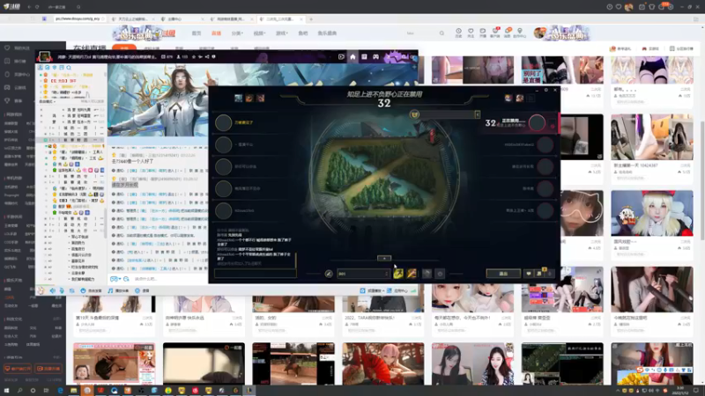
Task: Click the 直播 menu on Douyu navigation
Action: coord(216,33)
